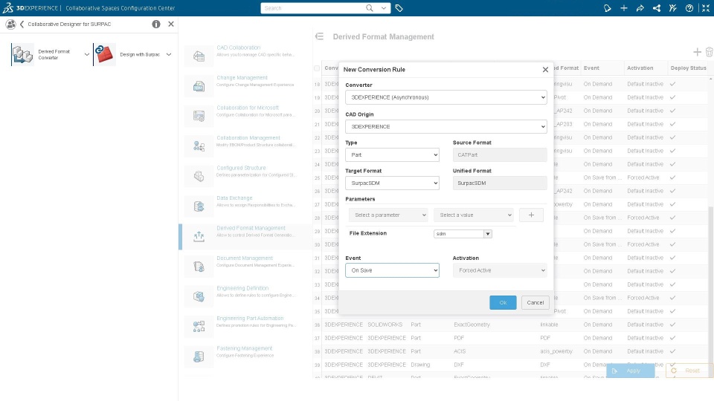This screenshot has height=401, width=714.
Task: Click the Cancel button
Action: pyautogui.click(x=535, y=302)
